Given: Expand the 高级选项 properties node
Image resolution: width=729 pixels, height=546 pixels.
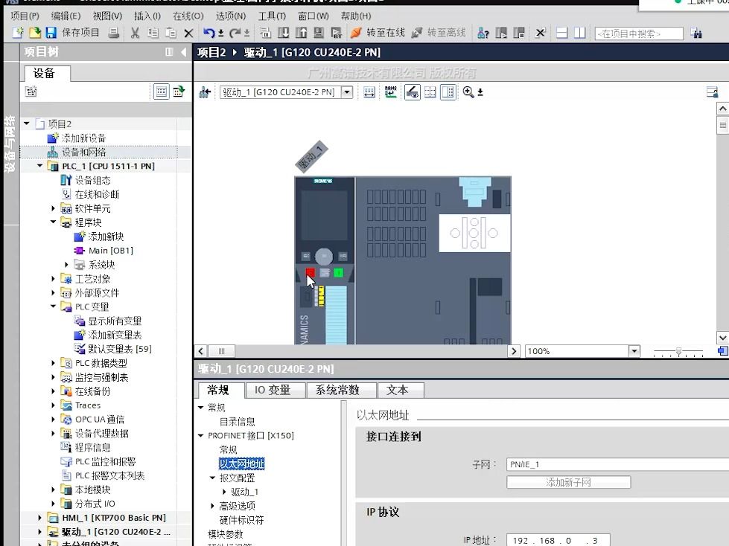Looking at the screenshot, I should (x=212, y=506).
